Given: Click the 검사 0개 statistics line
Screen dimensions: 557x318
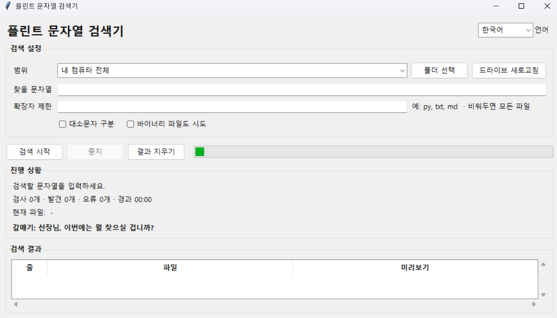Looking at the screenshot, I should tap(82, 200).
